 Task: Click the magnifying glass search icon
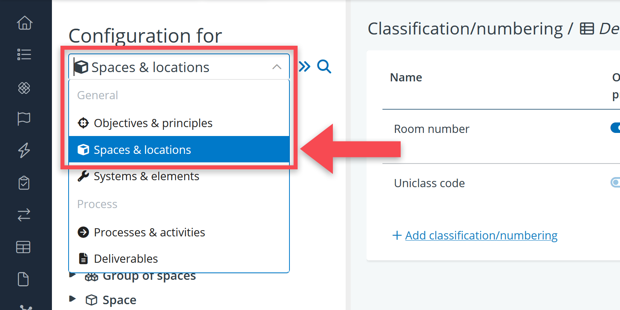pos(324,67)
